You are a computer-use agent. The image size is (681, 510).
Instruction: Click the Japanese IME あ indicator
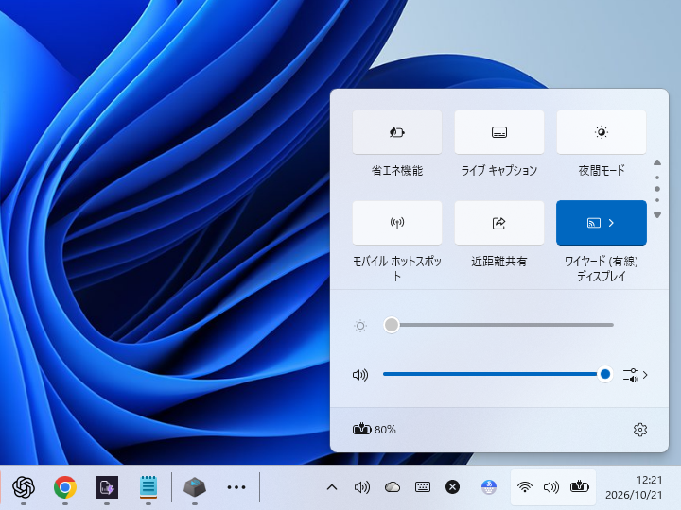[489, 487]
